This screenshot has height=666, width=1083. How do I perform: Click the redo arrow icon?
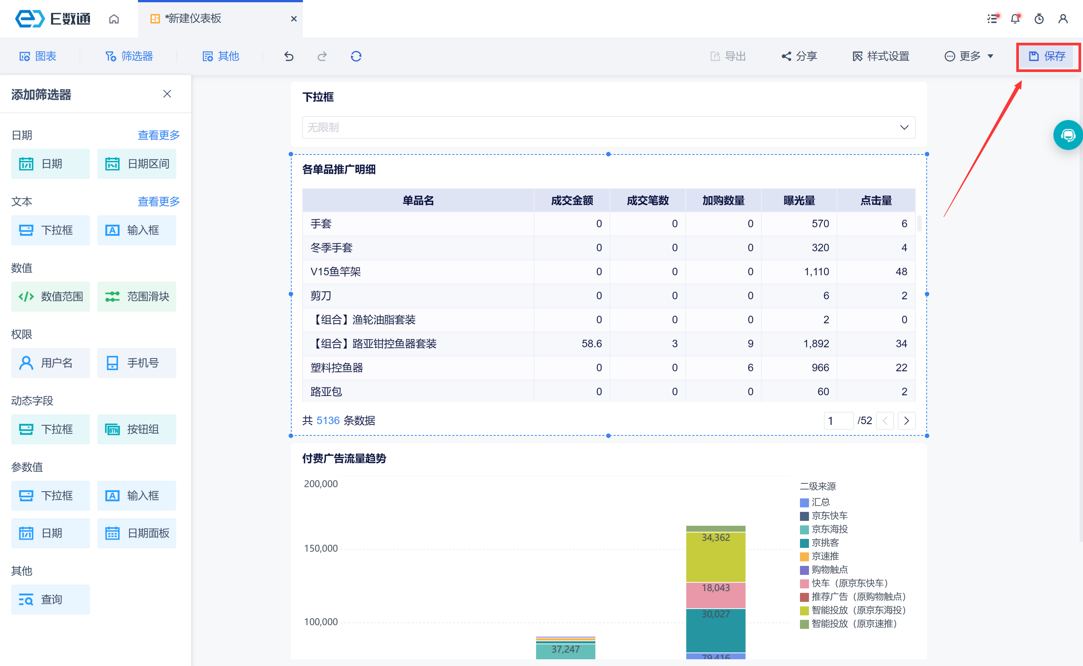click(322, 56)
